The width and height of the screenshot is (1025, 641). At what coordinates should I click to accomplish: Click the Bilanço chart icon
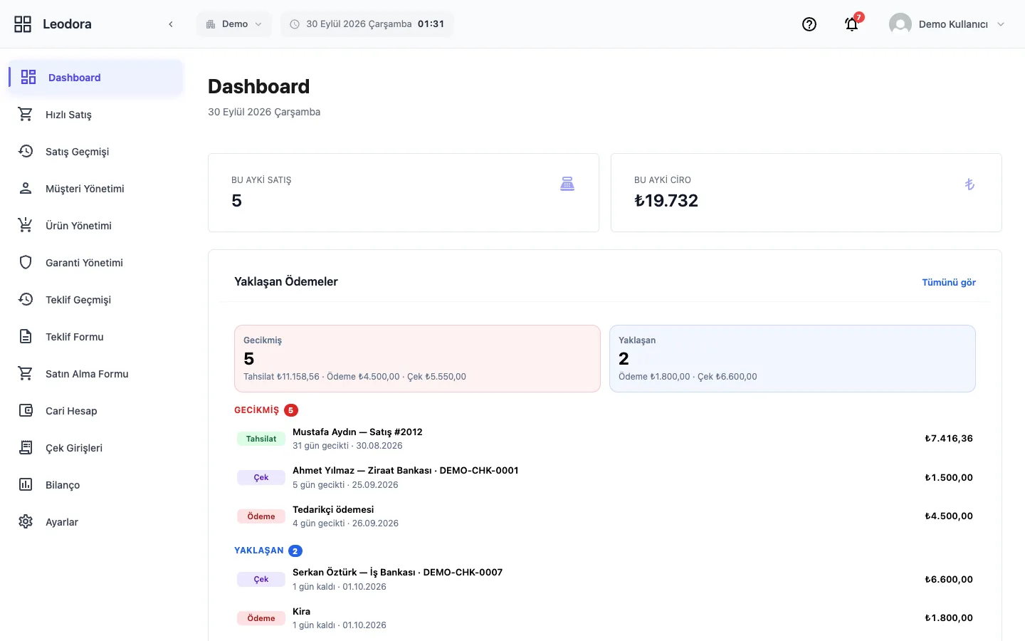point(26,484)
